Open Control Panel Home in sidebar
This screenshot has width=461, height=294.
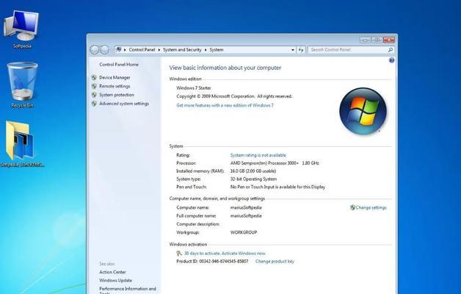click(119, 65)
